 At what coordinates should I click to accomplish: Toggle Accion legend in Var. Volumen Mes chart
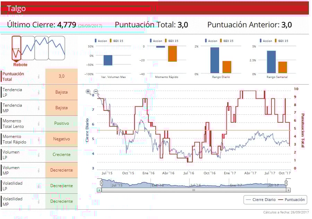pos(101,41)
